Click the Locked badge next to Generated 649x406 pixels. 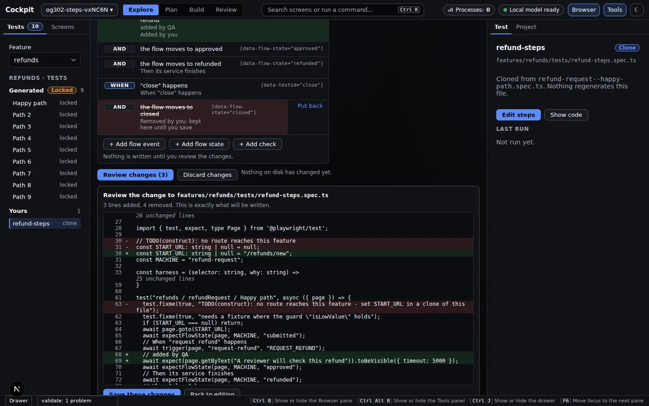tap(62, 90)
